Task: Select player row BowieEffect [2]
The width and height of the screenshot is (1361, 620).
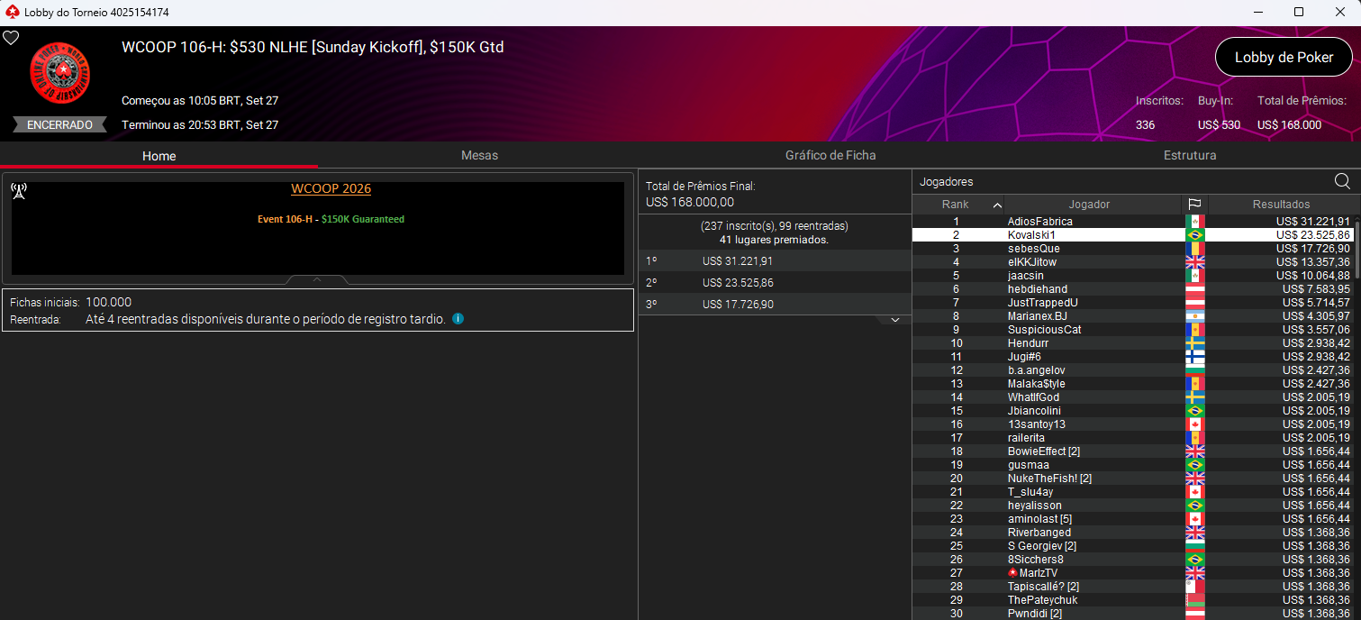Action: point(1133,451)
